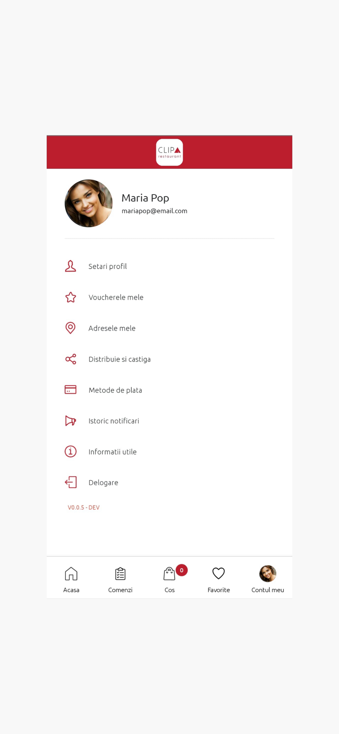Click the V0.0.5 - DEV version label
This screenshot has width=339, height=734.
coord(84,508)
